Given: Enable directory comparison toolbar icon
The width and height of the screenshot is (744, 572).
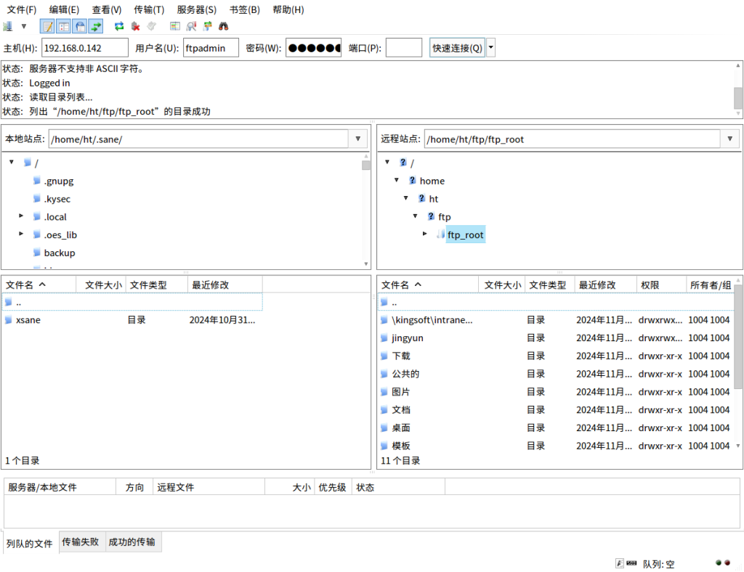Looking at the screenshot, I should point(175,27).
